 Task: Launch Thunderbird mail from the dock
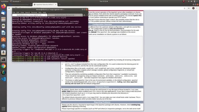(x=3, y=13)
